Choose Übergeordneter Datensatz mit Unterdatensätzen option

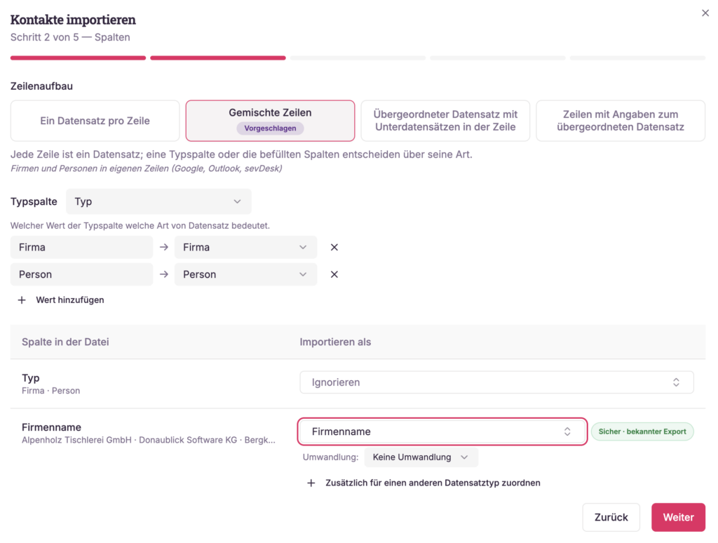click(445, 121)
